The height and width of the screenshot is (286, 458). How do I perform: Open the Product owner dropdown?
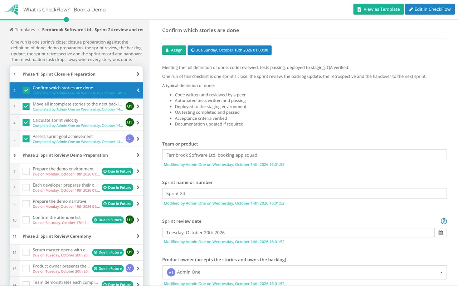pos(304,272)
